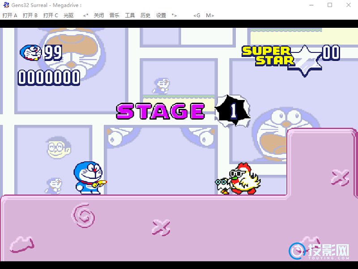The width and height of the screenshot is (358, 269).
Task: Click the small goggle-eyed chick enemy
Action: 222,186
